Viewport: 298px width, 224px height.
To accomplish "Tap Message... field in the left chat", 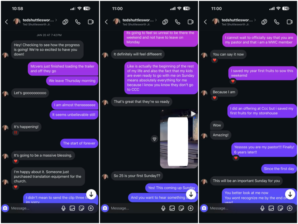I will (34, 208).
